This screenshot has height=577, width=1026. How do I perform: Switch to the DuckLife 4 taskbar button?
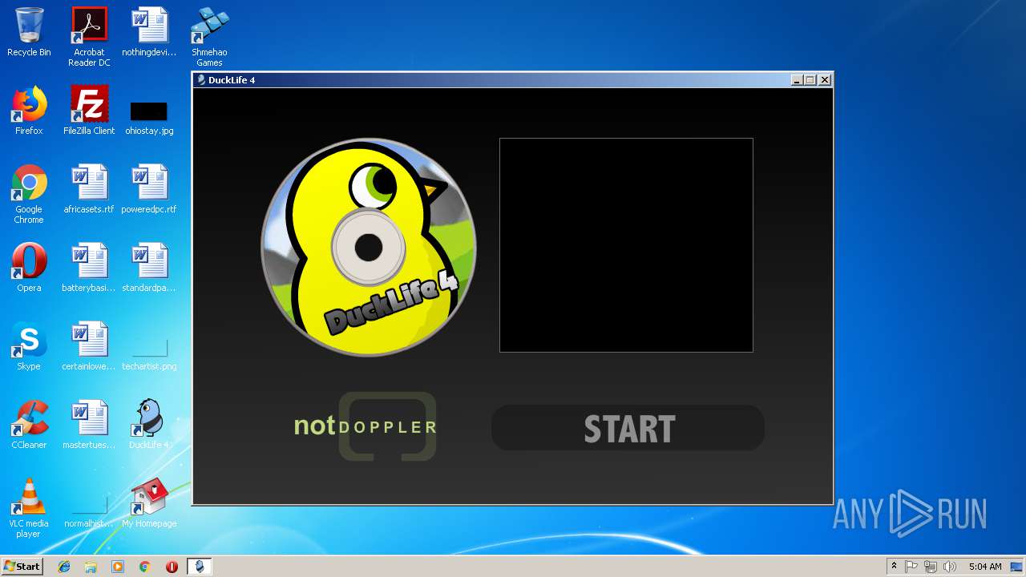click(200, 567)
